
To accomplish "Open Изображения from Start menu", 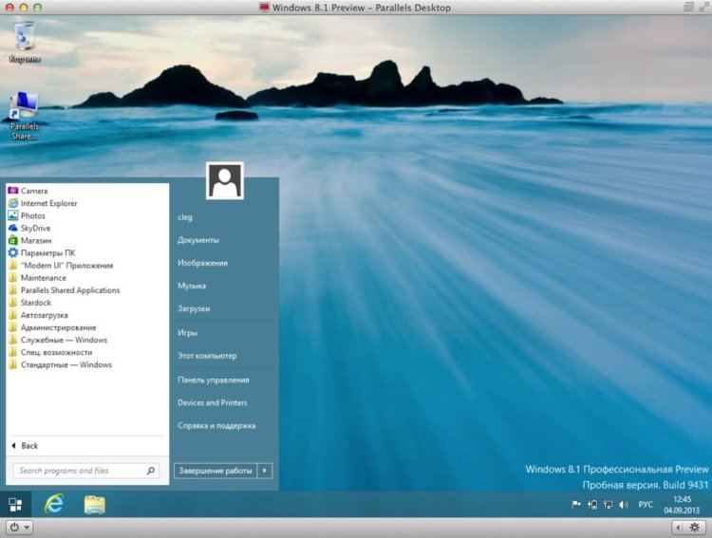I will tap(202, 263).
